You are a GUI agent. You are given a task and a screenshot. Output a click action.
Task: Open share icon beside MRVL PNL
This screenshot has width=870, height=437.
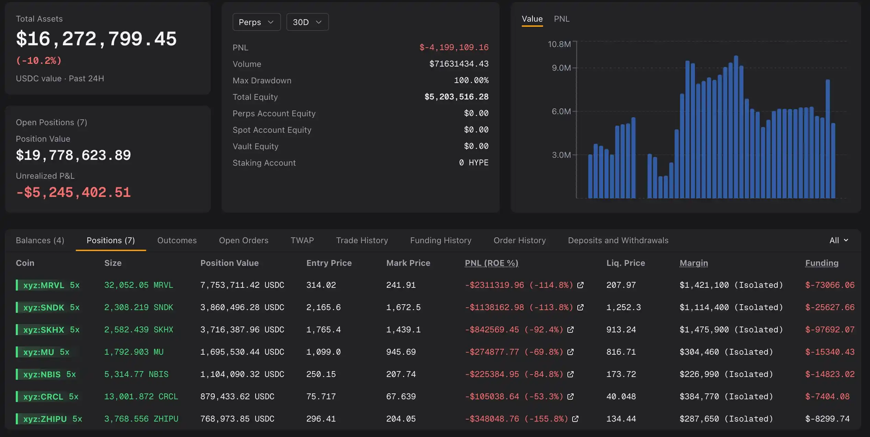(580, 285)
